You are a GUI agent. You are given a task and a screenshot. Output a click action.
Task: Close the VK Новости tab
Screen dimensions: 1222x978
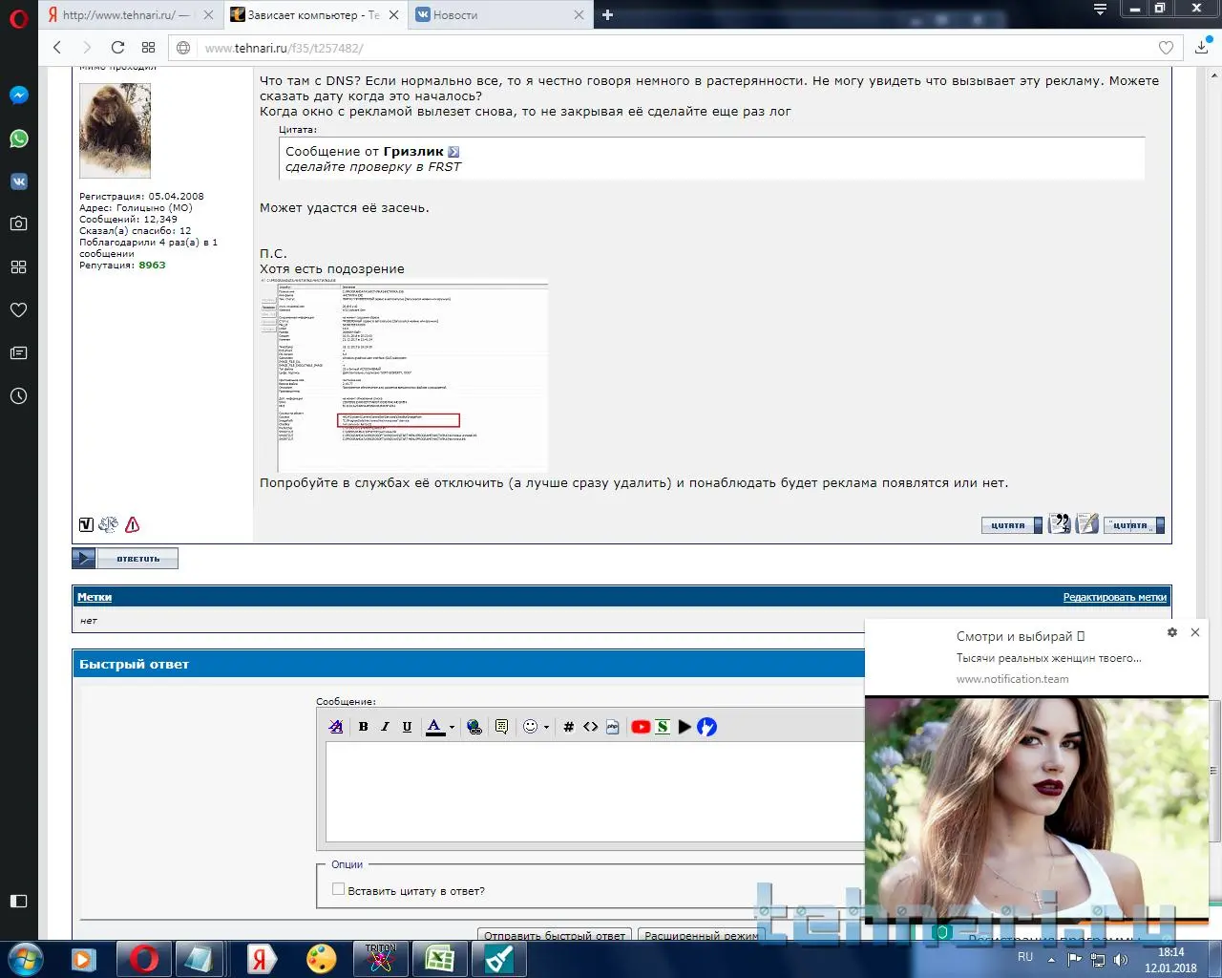[x=579, y=15]
